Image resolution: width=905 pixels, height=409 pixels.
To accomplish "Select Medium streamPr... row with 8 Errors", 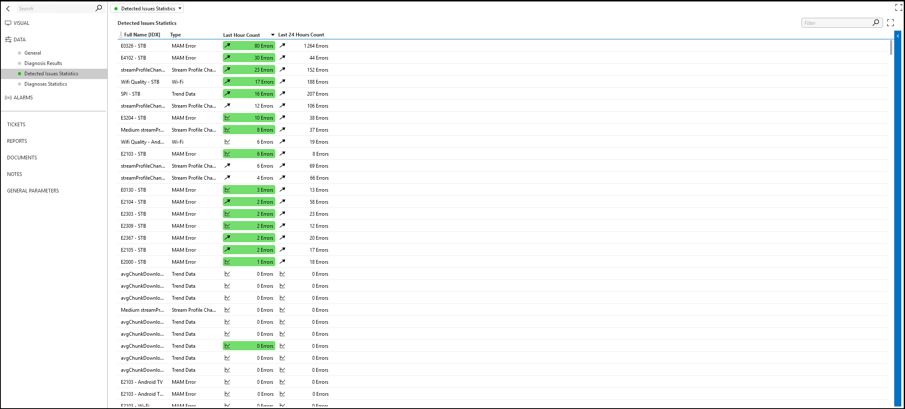I will coord(142,130).
